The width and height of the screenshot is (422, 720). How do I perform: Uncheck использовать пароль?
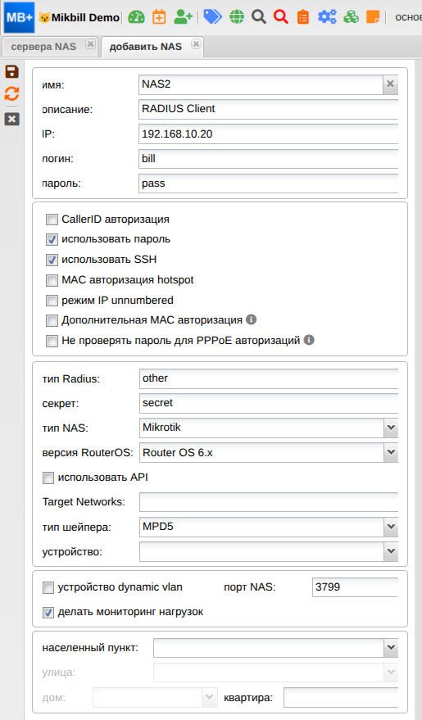(52, 240)
